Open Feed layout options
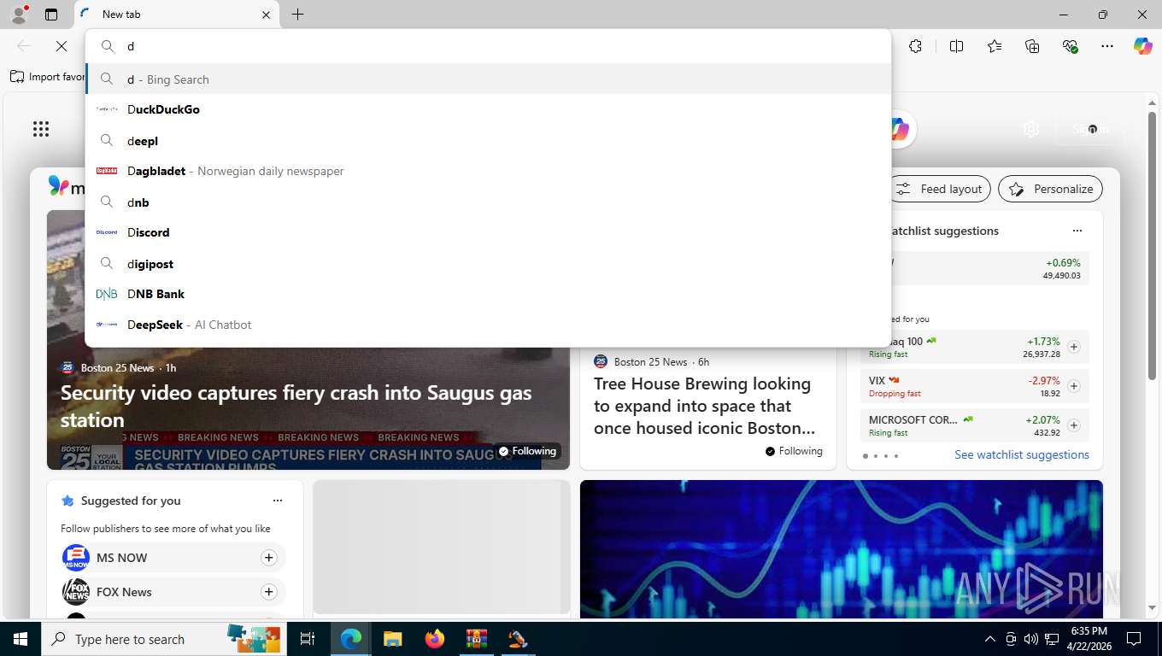 939,189
